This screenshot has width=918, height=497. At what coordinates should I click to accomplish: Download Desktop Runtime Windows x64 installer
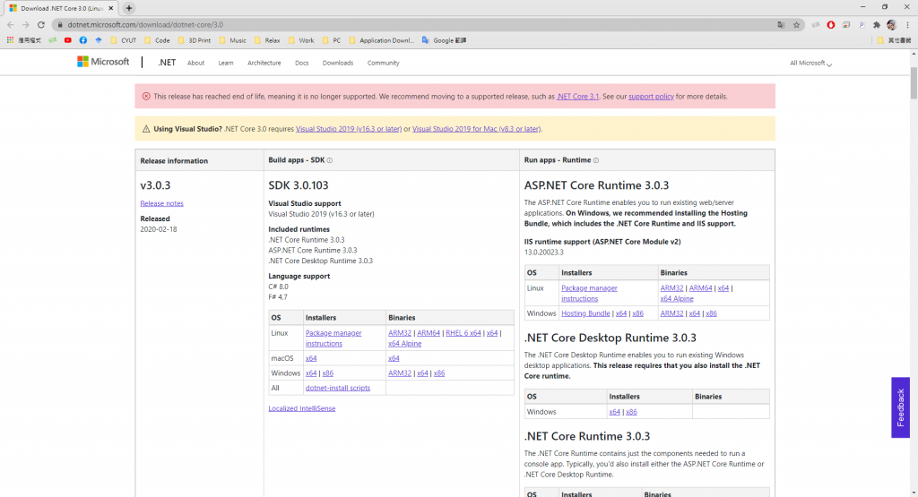(614, 412)
